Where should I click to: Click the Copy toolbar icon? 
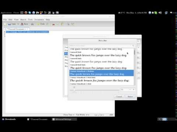coord(58,24)
